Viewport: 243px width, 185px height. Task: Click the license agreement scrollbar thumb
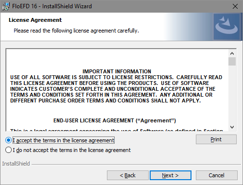232,61
